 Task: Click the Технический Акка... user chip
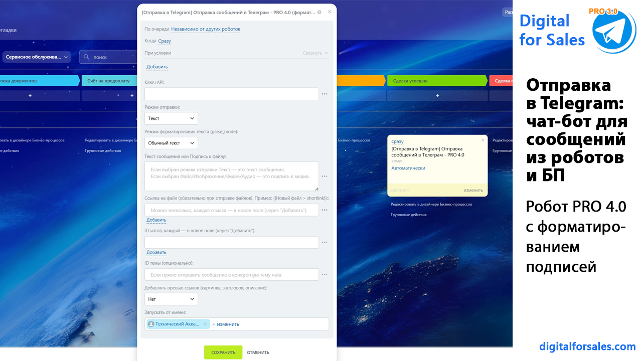pyautogui.click(x=178, y=324)
